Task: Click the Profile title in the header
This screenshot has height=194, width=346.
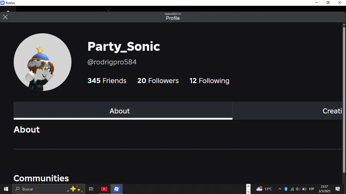Action: tap(173, 18)
